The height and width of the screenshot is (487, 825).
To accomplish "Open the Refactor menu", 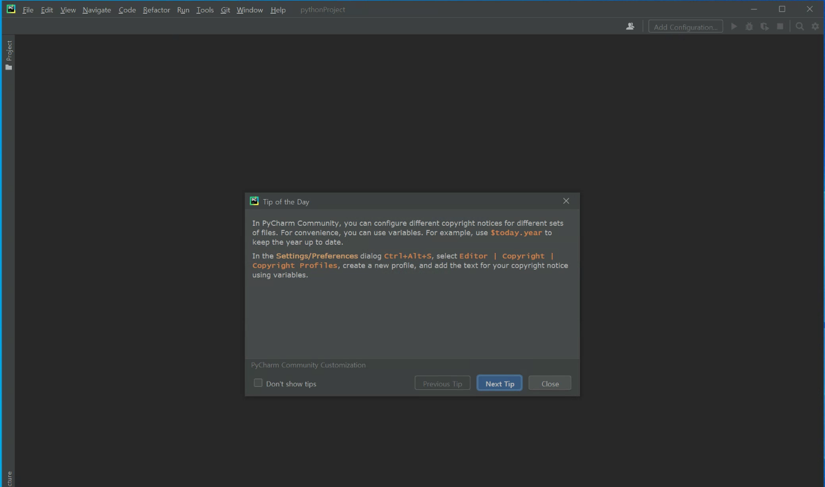I will tap(157, 9).
